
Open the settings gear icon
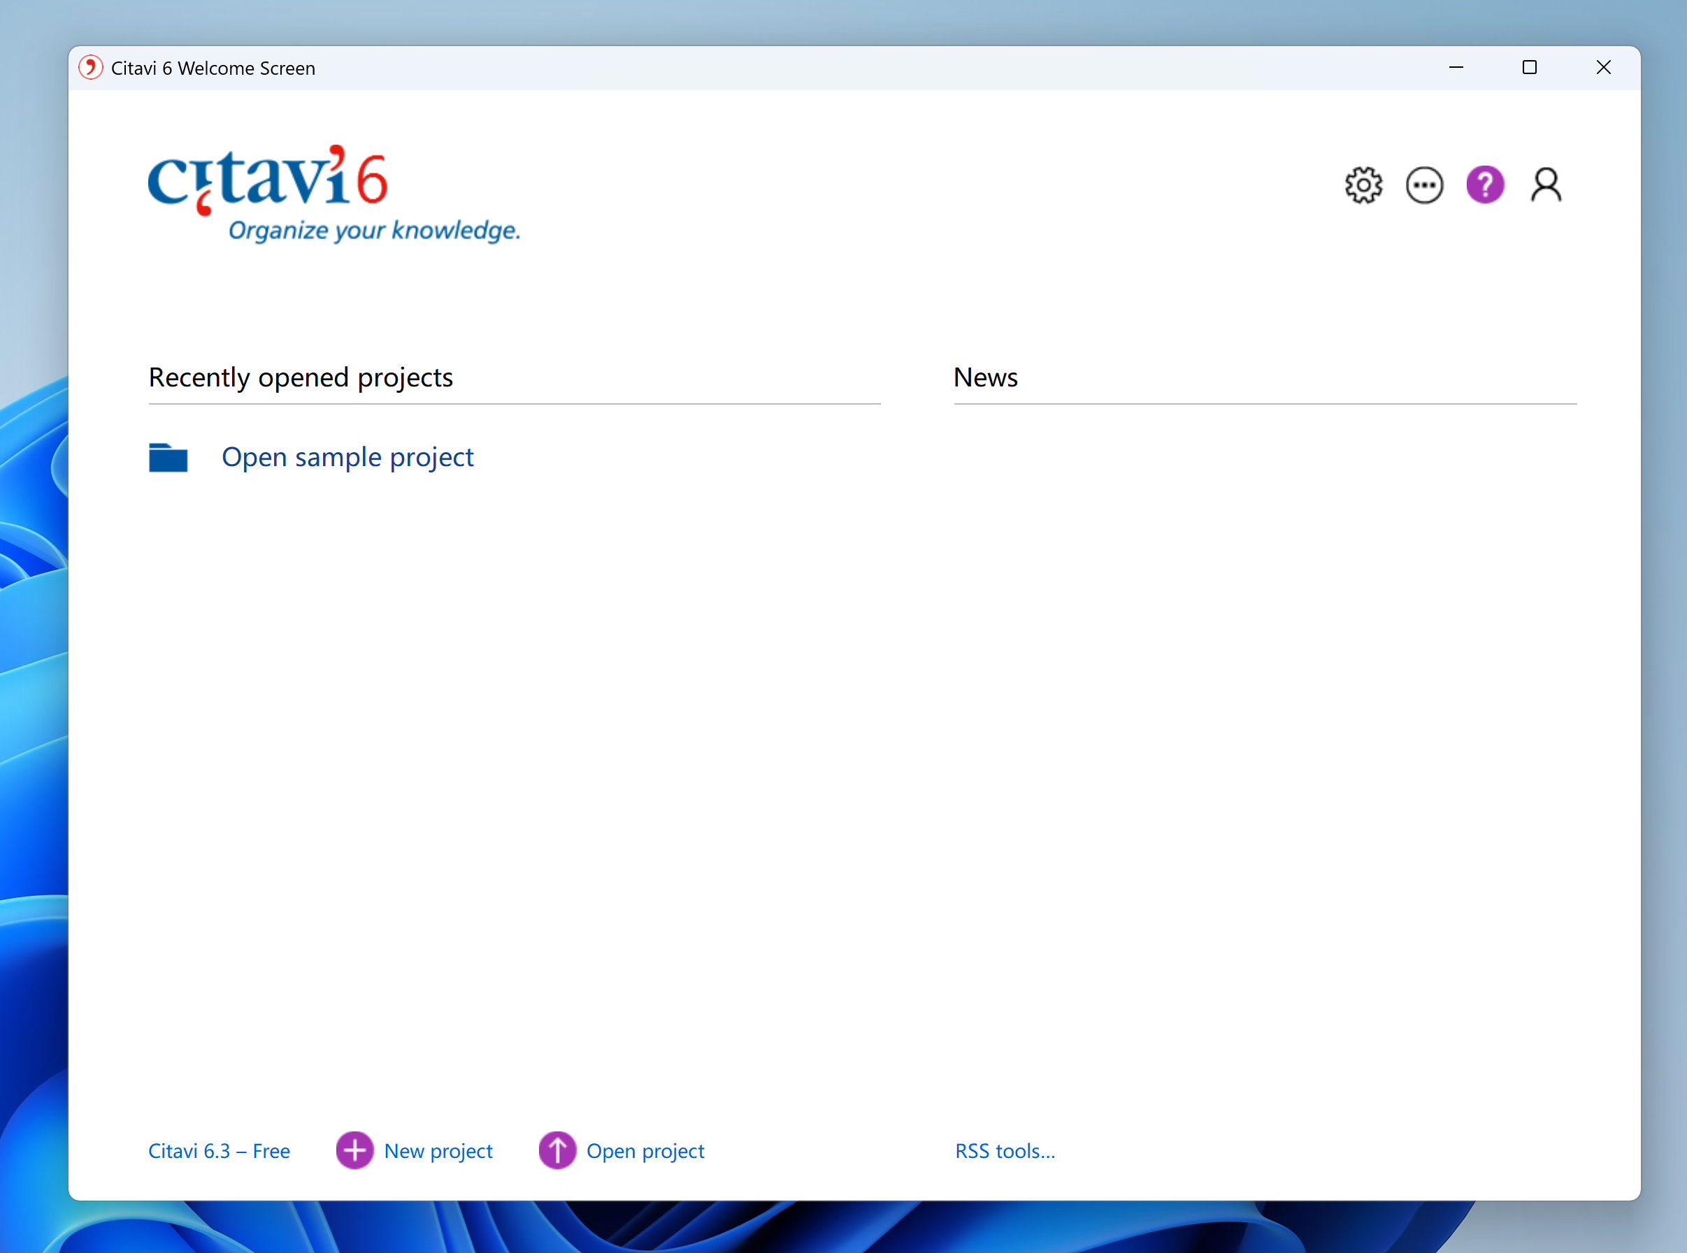click(1364, 185)
